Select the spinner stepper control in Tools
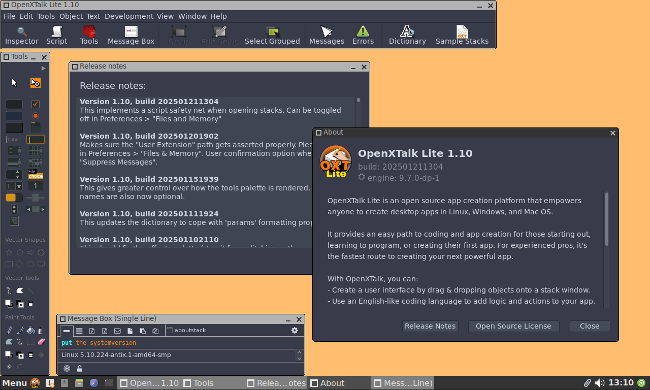This screenshot has width=650, height=390. click(14, 209)
